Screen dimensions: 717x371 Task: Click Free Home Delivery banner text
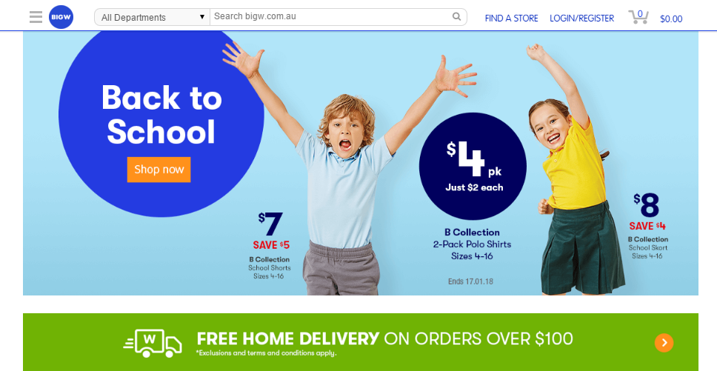(x=384, y=339)
